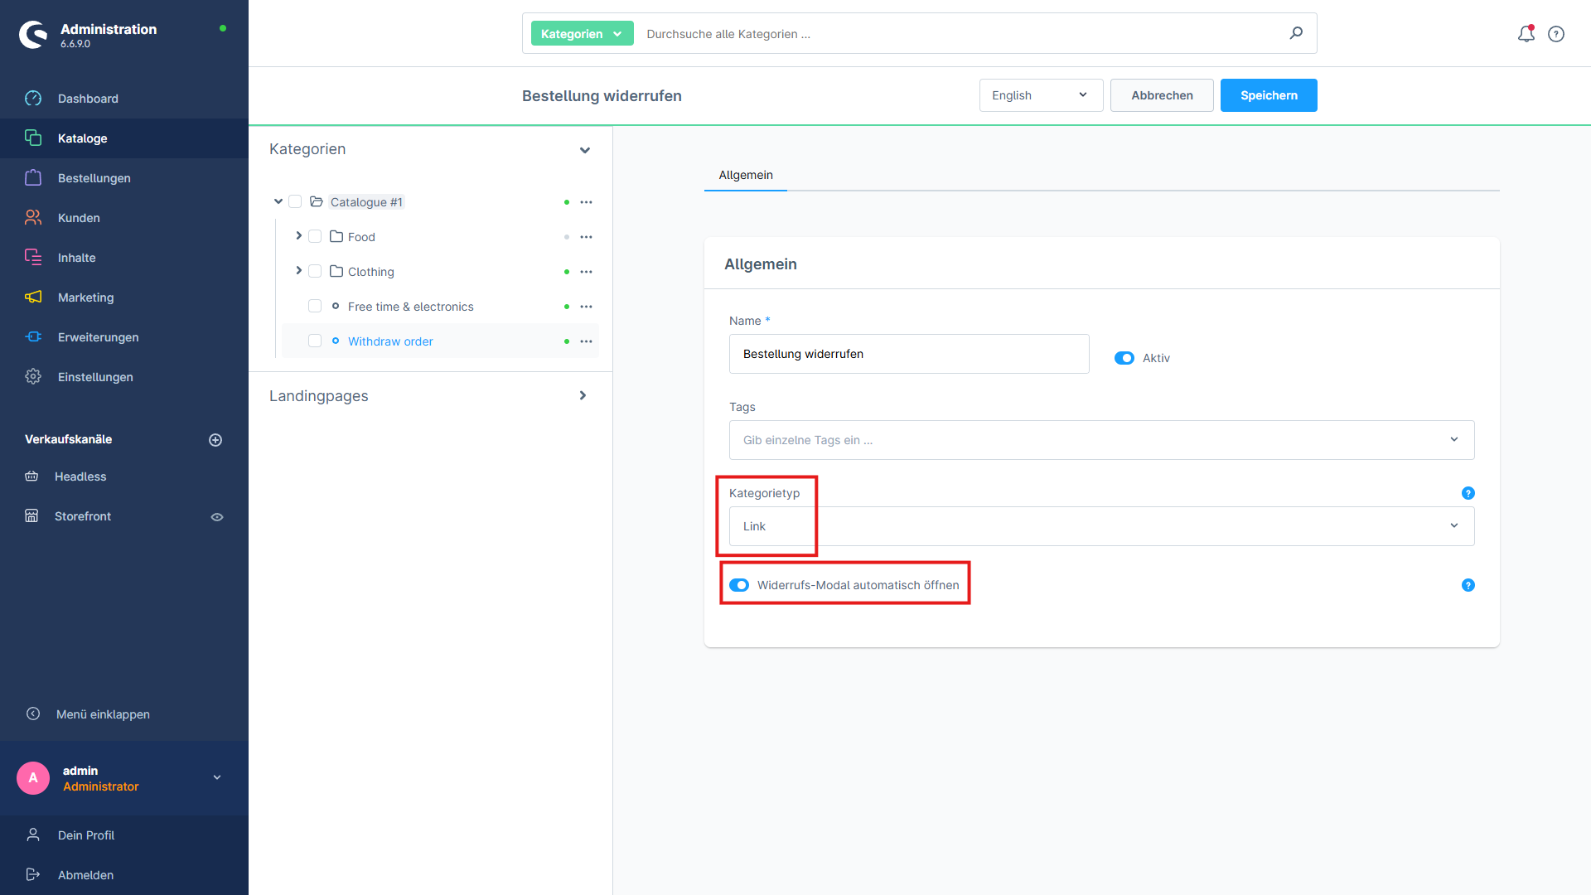Click the Speichern button
1591x895 pixels.
(x=1268, y=95)
